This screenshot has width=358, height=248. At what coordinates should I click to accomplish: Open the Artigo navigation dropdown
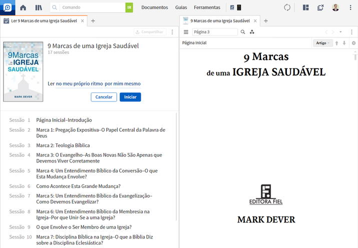(x=323, y=43)
